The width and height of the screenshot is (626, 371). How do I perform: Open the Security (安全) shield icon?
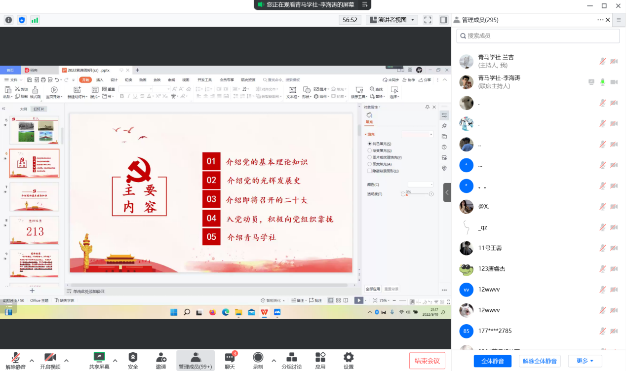(133, 358)
